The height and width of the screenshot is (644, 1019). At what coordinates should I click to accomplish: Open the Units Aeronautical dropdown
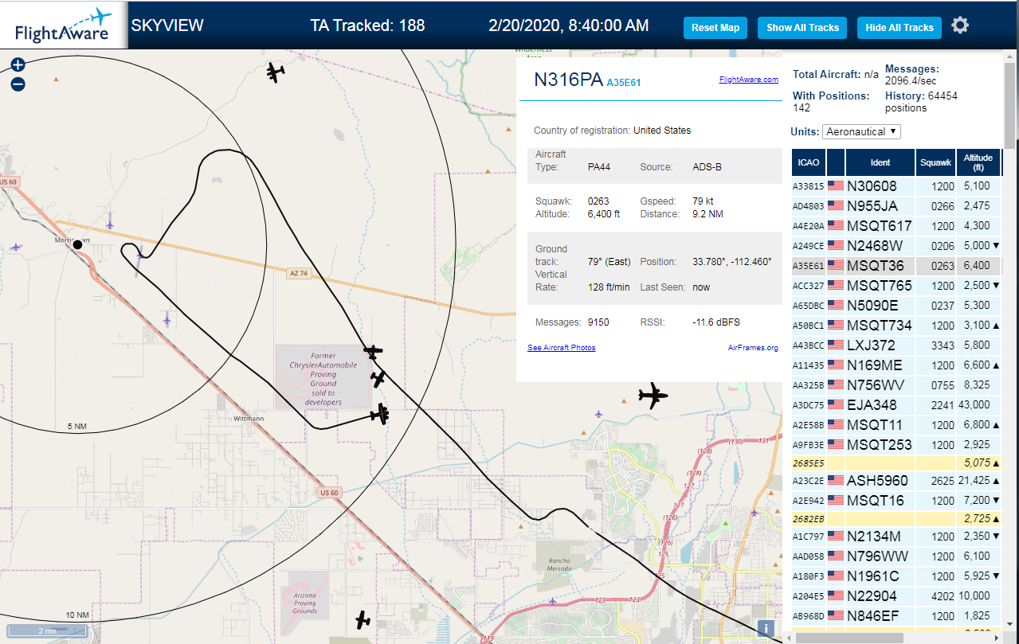pyautogui.click(x=861, y=131)
